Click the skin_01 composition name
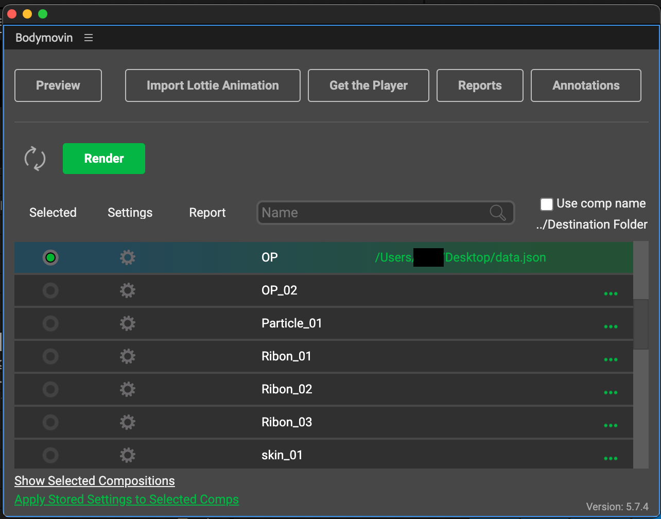This screenshot has width=661, height=519. 282,455
